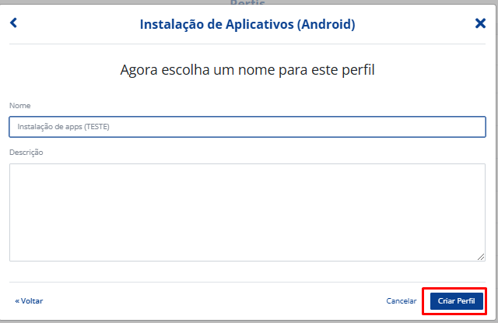Click the Nome field label

[19, 105]
